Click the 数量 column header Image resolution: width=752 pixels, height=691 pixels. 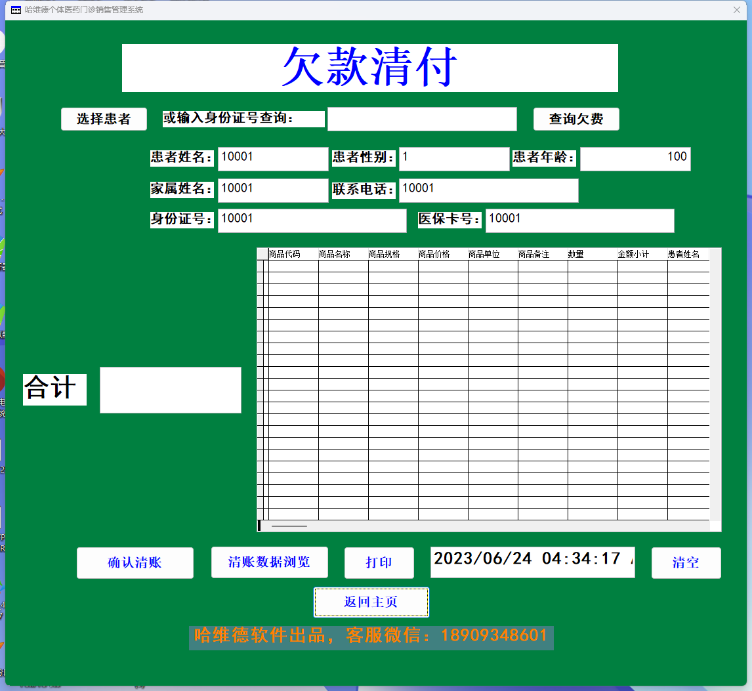click(x=593, y=254)
